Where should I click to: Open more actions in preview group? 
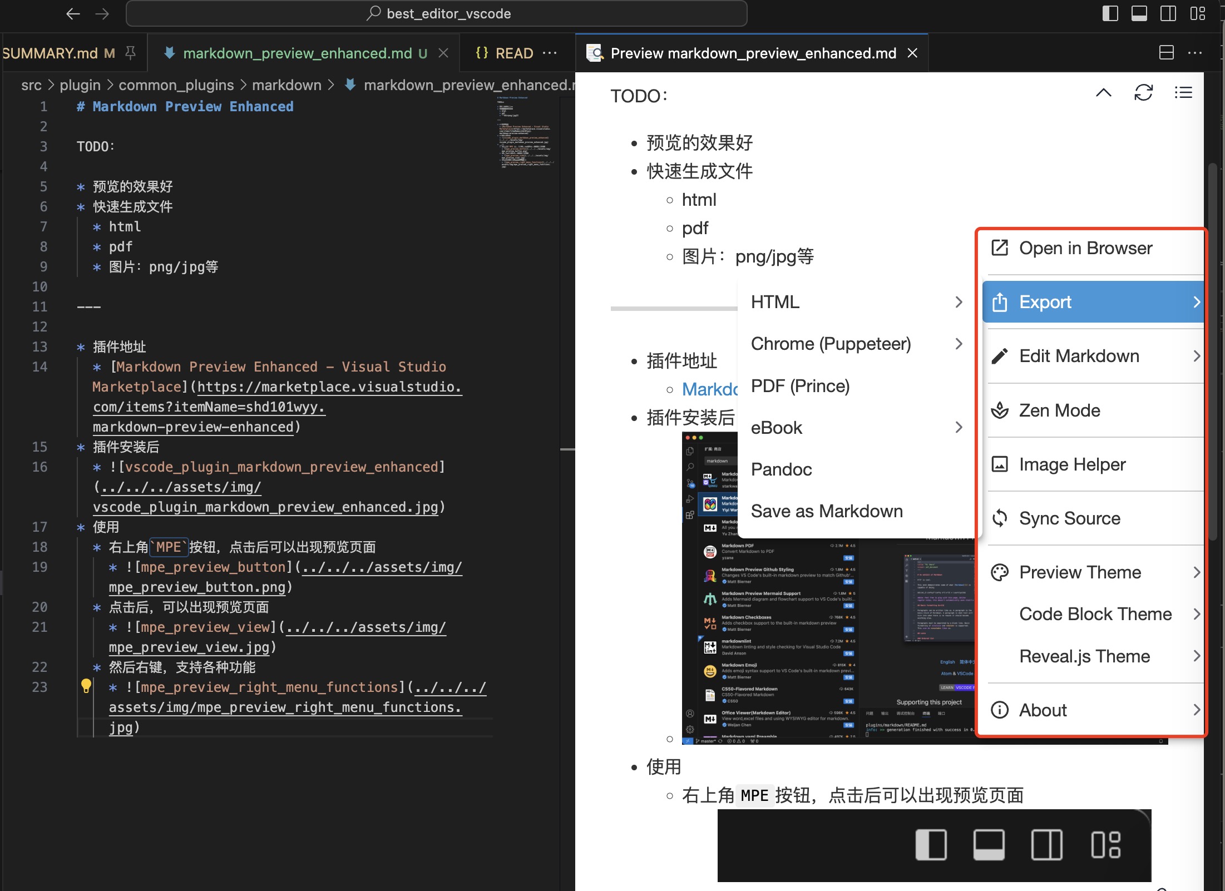tap(1195, 53)
